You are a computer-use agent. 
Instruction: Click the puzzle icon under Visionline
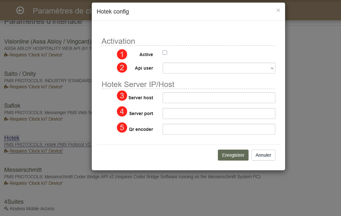(x=6, y=55)
